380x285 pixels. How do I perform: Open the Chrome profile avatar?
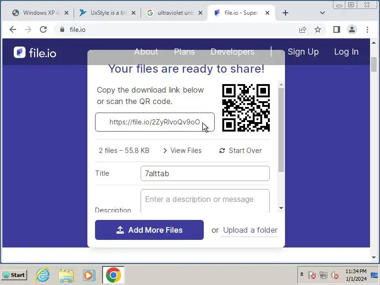pos(352,29)
